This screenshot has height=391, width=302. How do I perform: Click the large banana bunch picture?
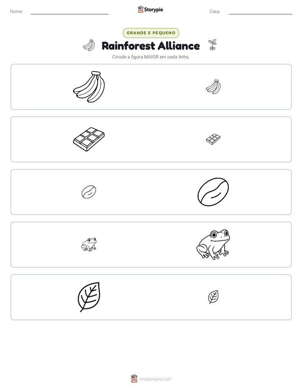pos(89,87)
